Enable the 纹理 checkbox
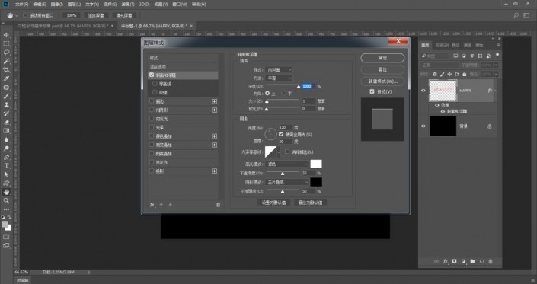This screenshot has width=537, height=284. tap(155, 92)
